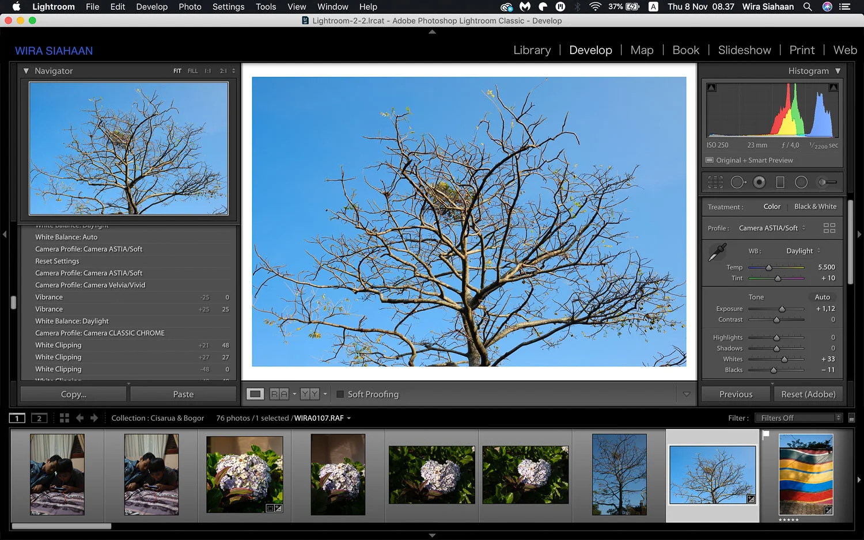Go back to previous photo arrow
Screen dimensions: 864x540
[x=79, y=418]
